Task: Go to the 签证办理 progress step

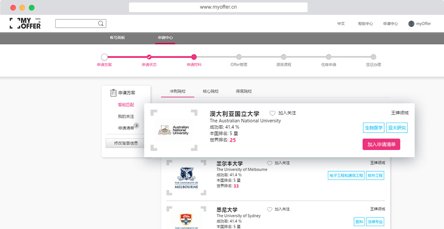Action: click(x=374, y=57)
